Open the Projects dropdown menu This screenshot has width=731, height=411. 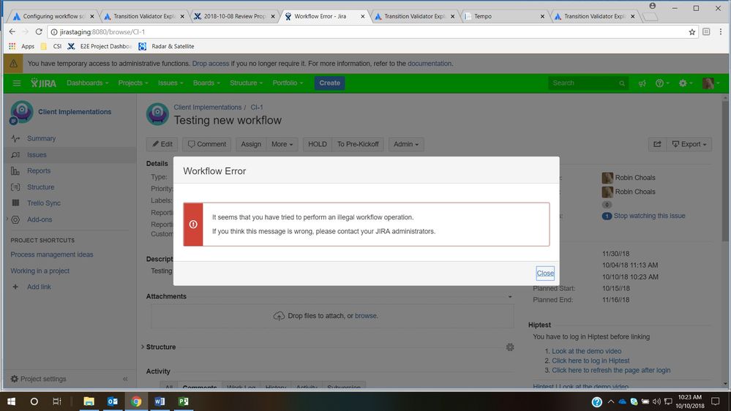coord(133,83)
